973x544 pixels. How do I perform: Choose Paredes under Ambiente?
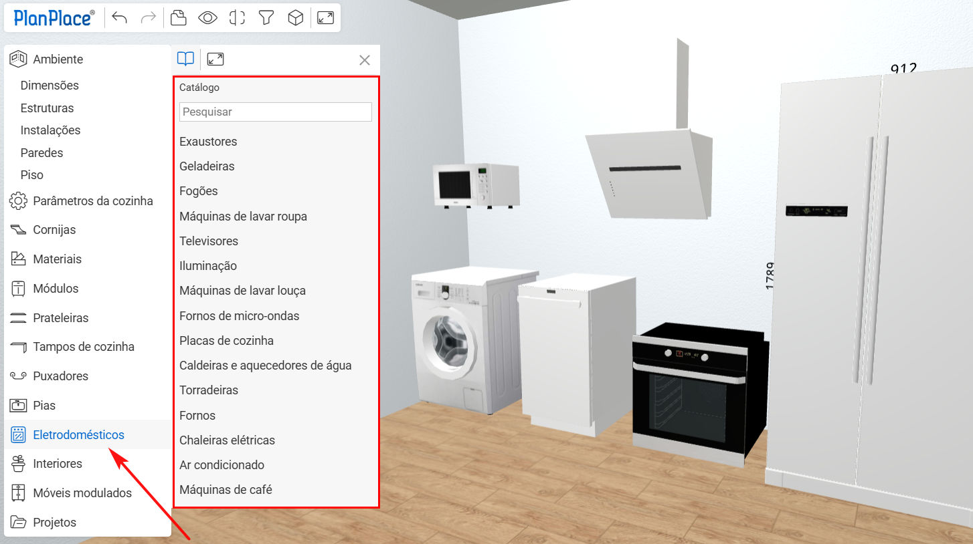click(41, 153)
